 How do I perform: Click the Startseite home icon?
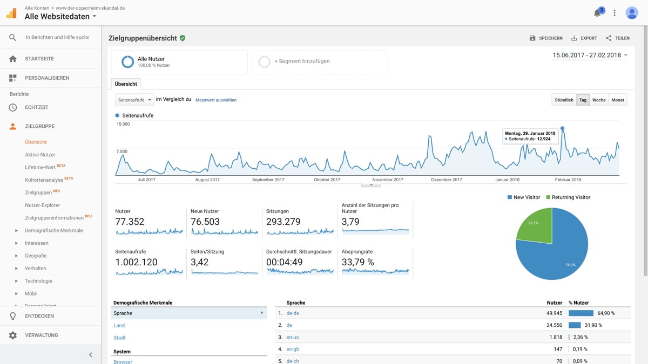click(x=13, y=59)
